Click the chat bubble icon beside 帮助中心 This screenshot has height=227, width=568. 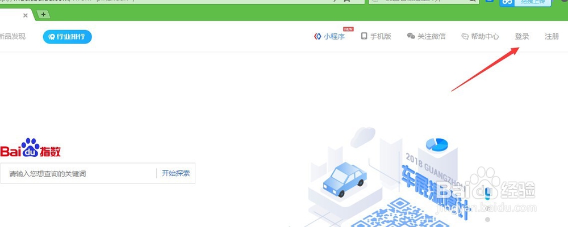(465, 36)
